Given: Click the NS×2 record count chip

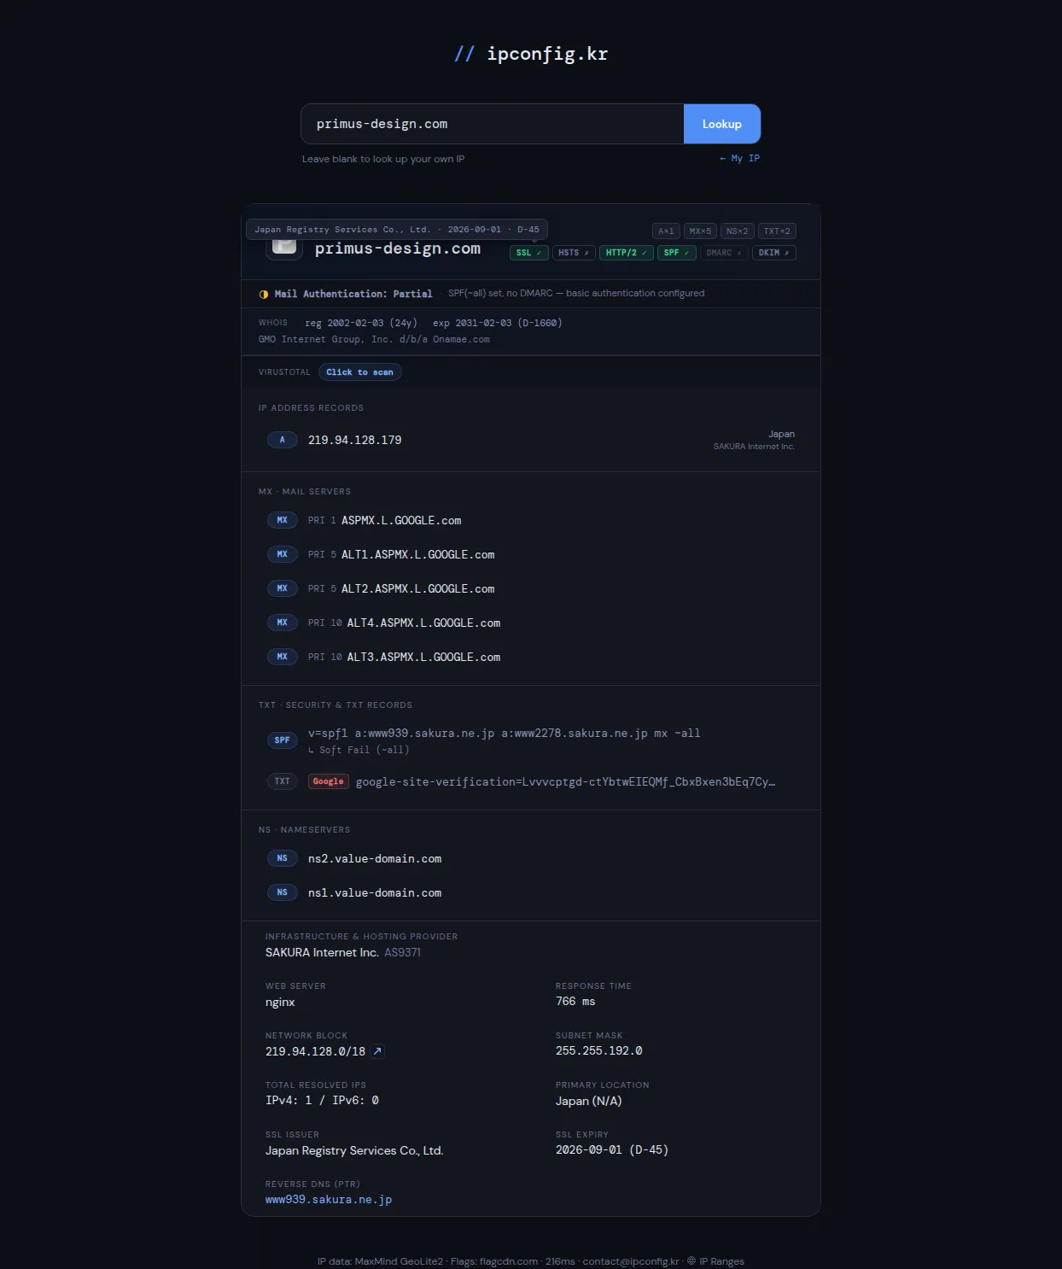Looking at the screenshot, I should [737, 231].
